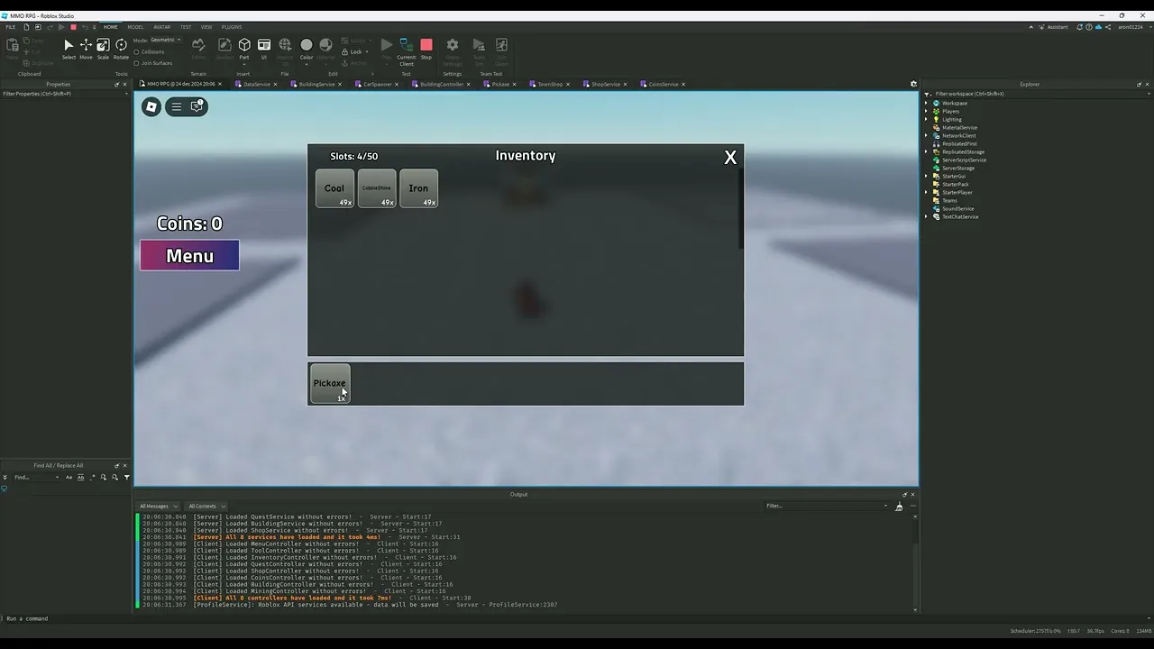The image size is (1154, 649).
Task: Close the Inventory with X
Action: point(730,157)
